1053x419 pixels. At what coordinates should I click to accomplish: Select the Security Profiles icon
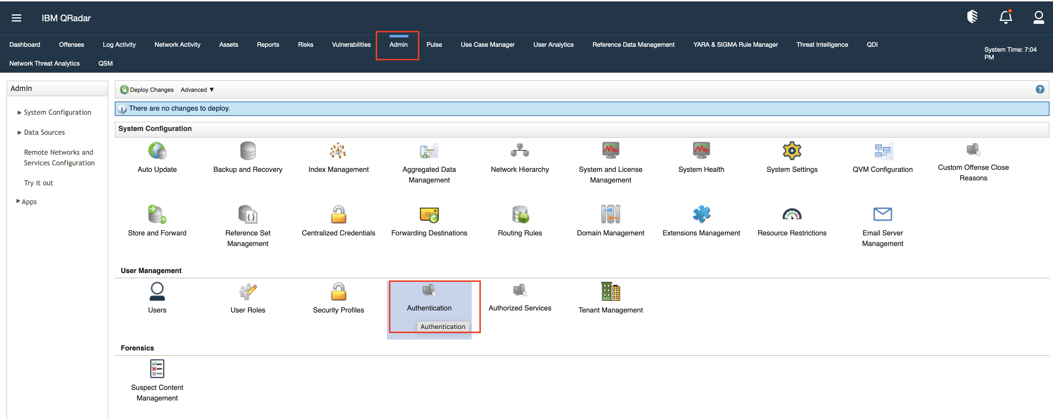coord(338,291)
